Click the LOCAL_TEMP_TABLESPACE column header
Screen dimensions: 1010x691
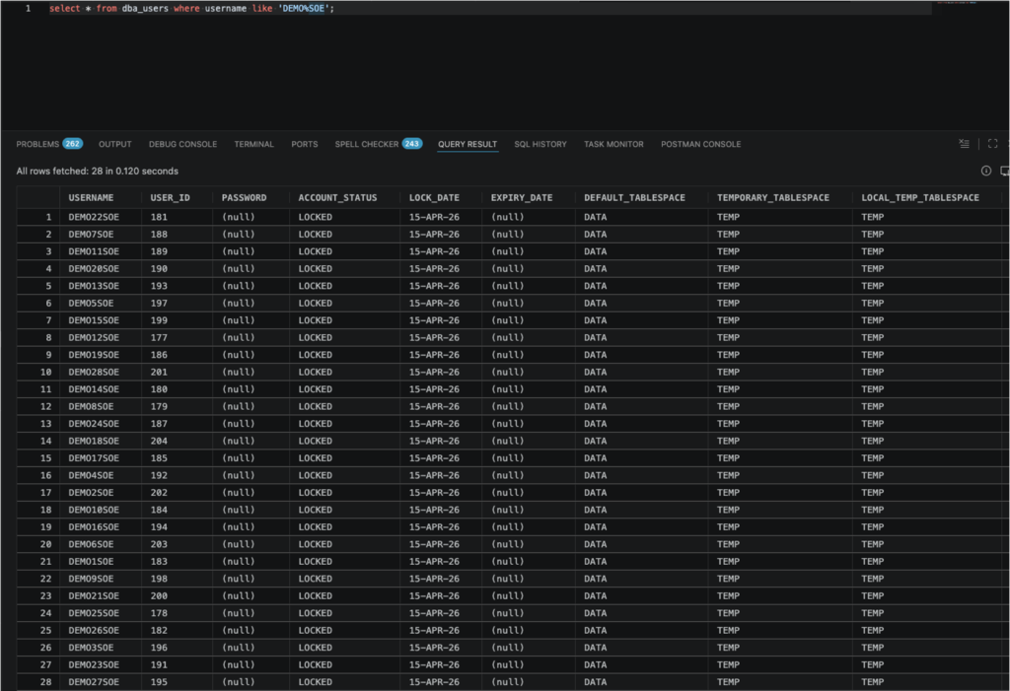pos(927,198)
